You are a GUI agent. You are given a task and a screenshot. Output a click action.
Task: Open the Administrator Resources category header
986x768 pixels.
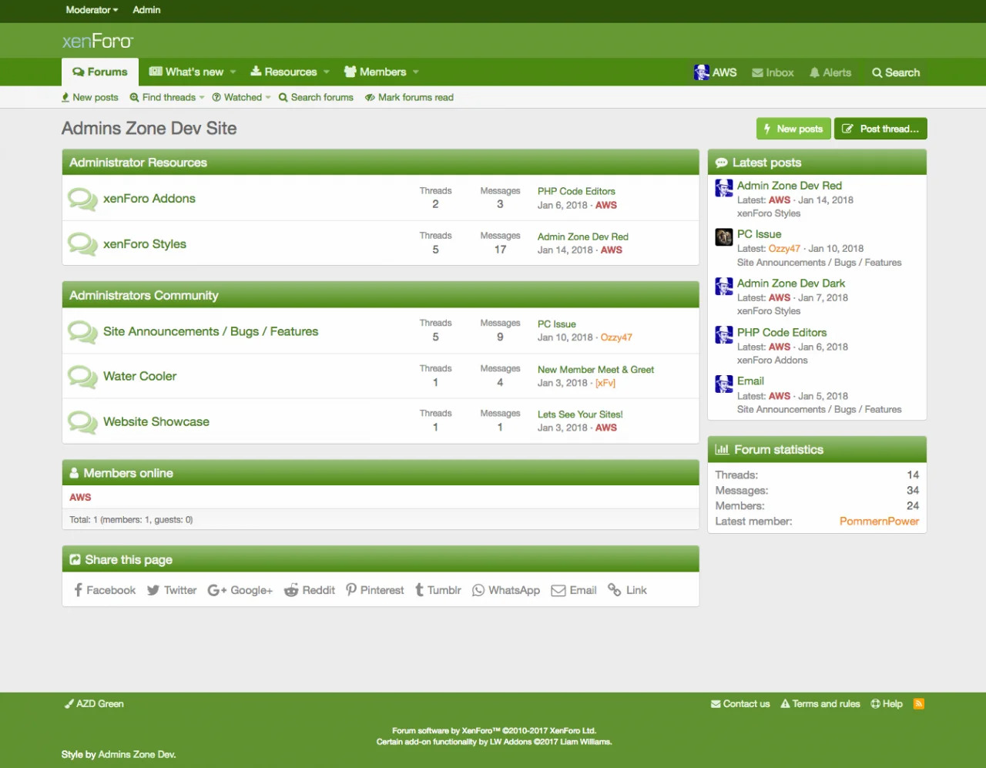[x=139, y=163]
